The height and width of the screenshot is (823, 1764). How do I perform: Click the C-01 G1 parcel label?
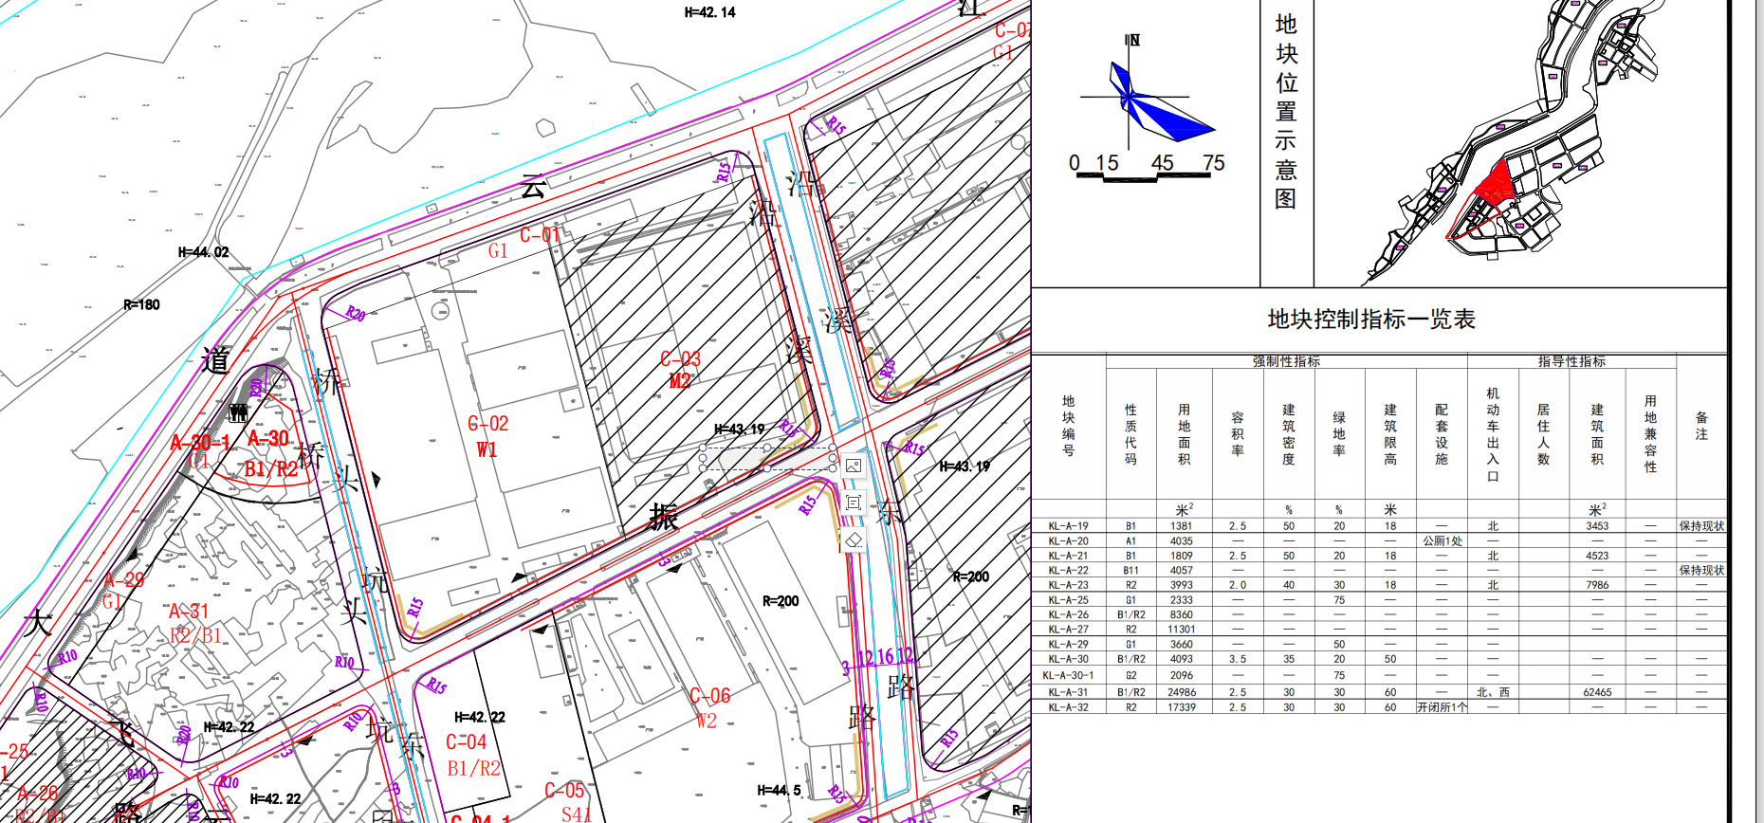tap(524, 242)
